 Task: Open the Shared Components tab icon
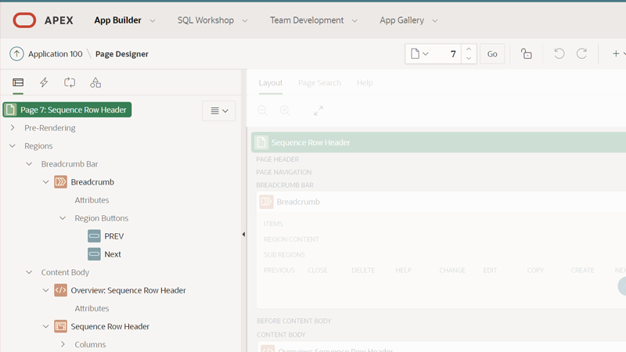click(x=95, y=83)
